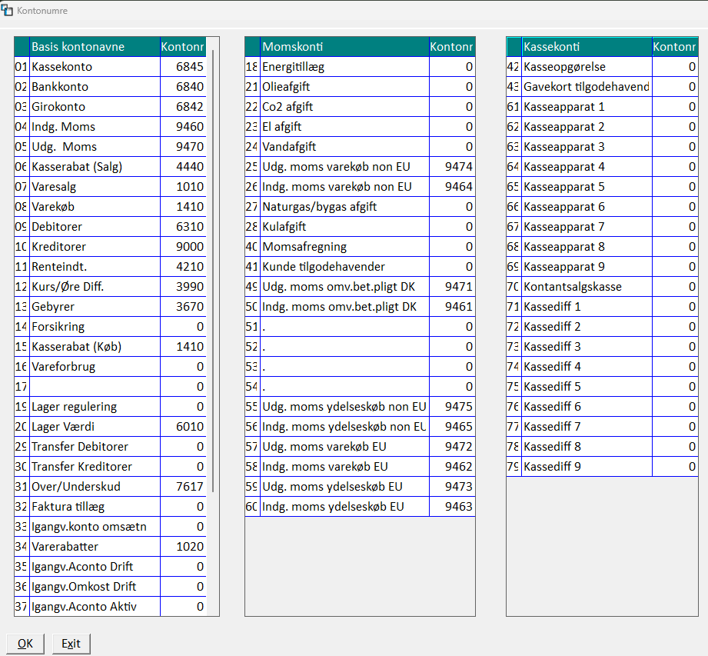
Task: Select the Transfer Kreditorer row
Action: click(110, 466)
